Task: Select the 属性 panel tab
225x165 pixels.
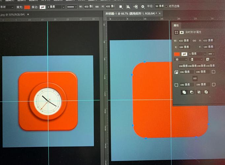Action: pos(176,25)
